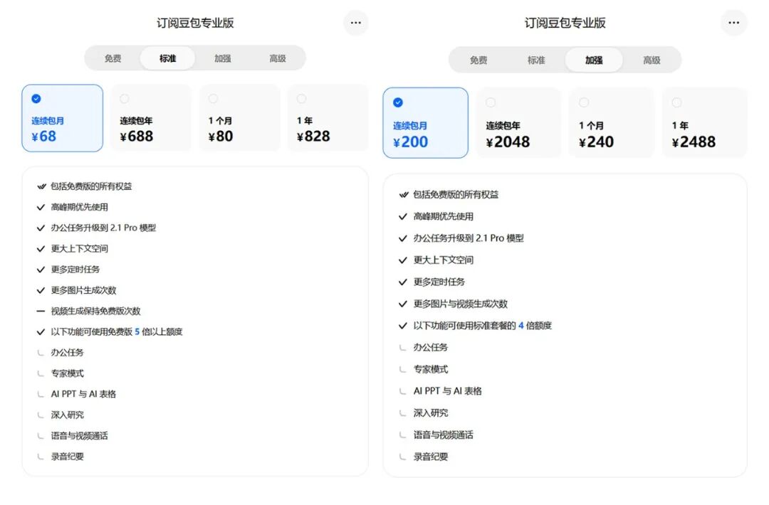Switch to 免费 tab in the ¥200 panel
769x505 pixels.
478,60
